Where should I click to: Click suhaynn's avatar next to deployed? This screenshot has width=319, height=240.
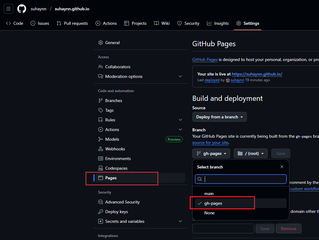[228, 80]
